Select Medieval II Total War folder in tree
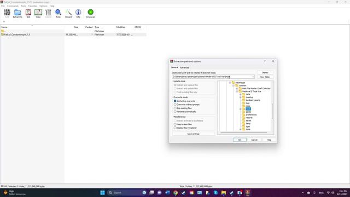 252,91
